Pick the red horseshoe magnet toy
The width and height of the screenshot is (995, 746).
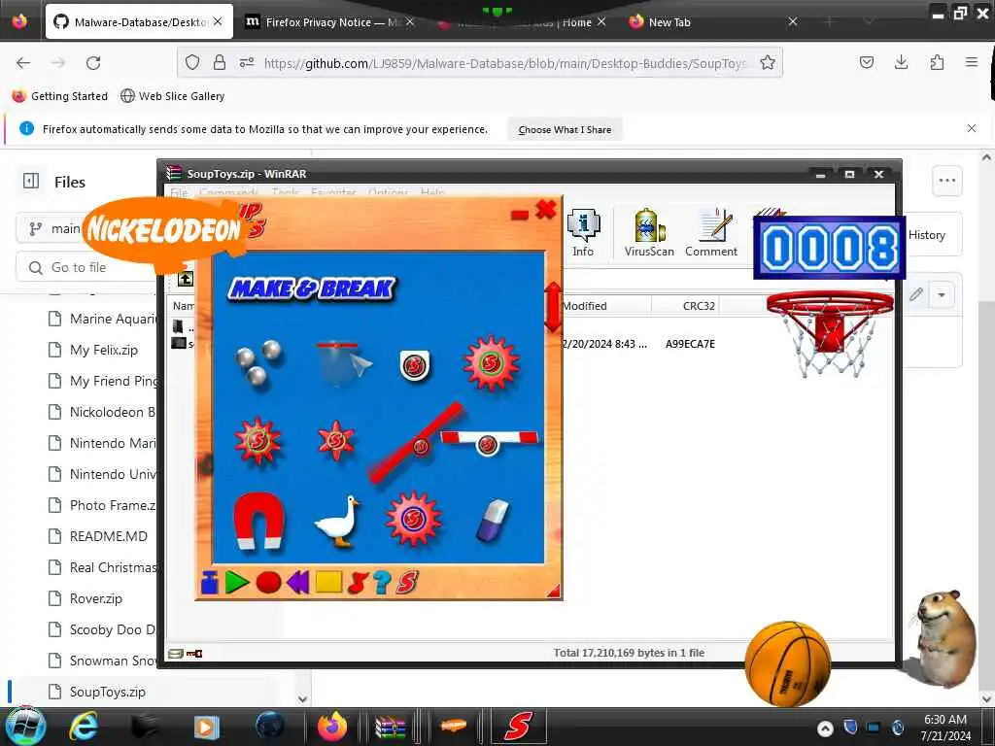[x=258, y=520]
